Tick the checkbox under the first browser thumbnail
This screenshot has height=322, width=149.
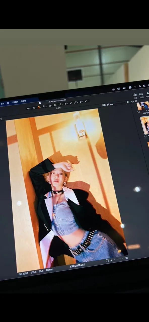(138, 112)
